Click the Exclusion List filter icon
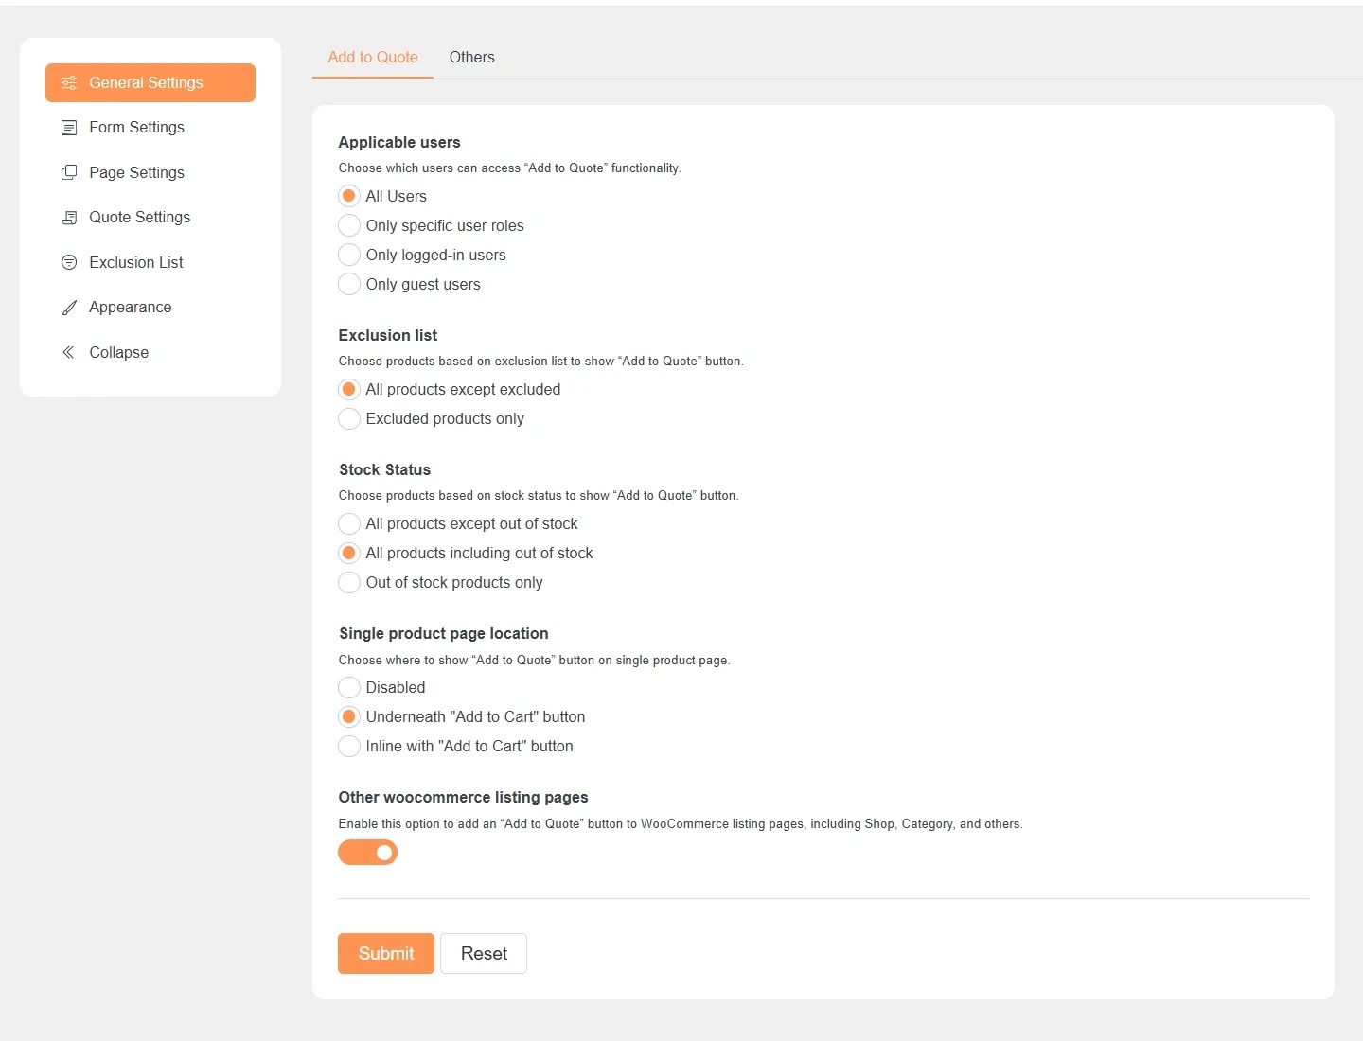This screenshot has width=1363, height=1041. [69, 263]
